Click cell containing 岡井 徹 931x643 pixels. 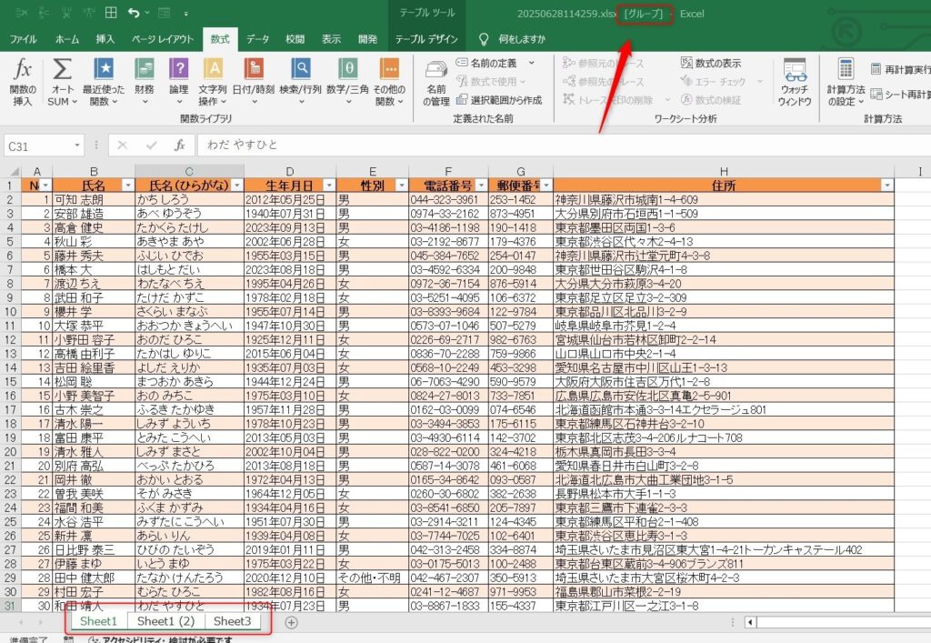[x=94, y=479]
